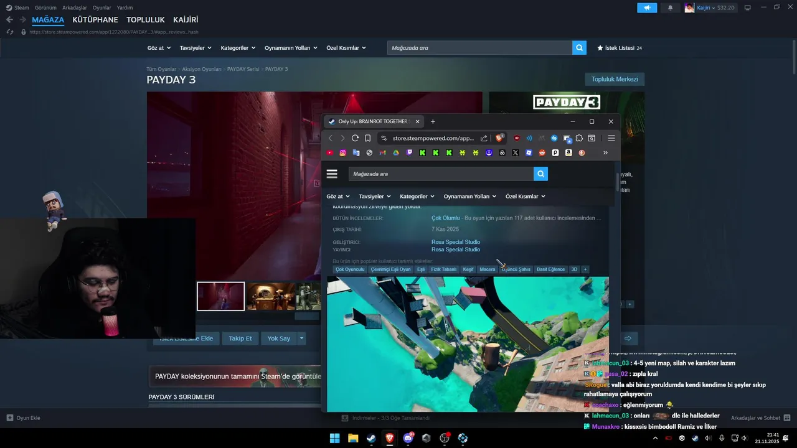Open the Arkadaşlar menu in Steam
Screen dimensions: 797x448
(75, 7)
